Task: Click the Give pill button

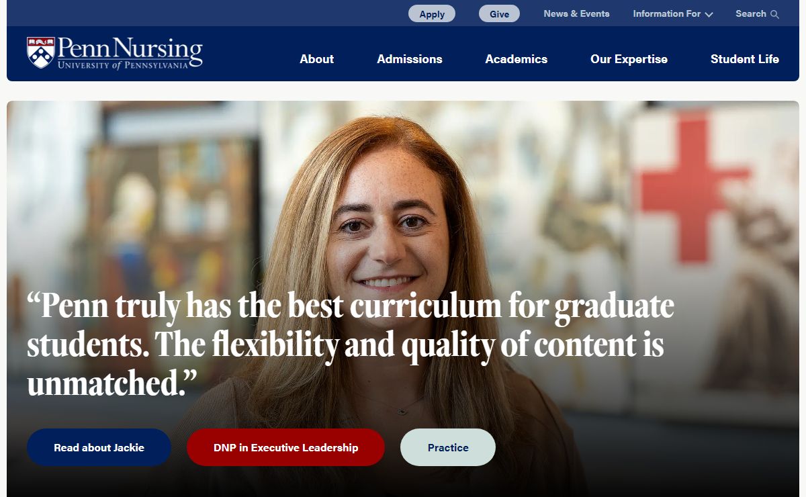Action: [x=499, y=14]
